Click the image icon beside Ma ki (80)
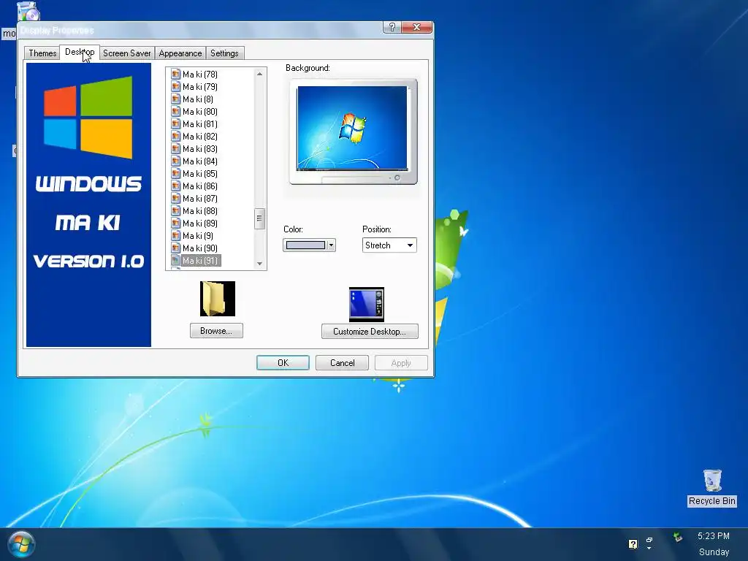The width and height of the screenshot is (748, 561). 175,112
